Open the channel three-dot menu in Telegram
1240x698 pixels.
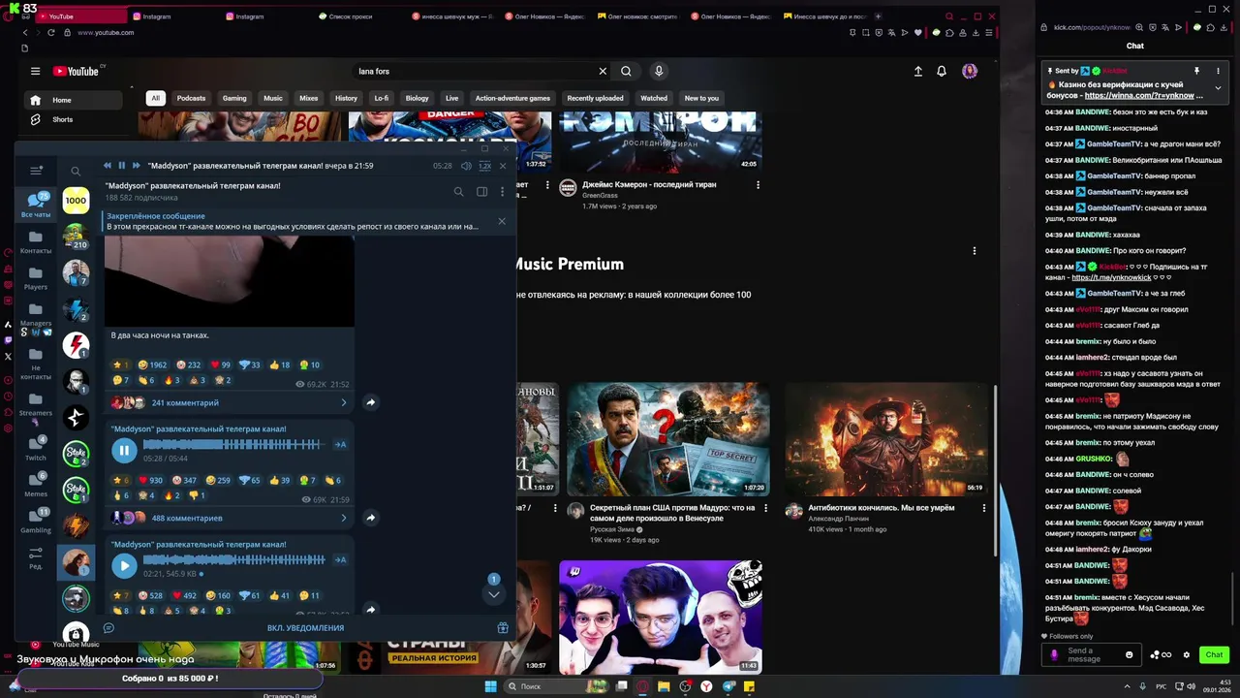(502, 192)
